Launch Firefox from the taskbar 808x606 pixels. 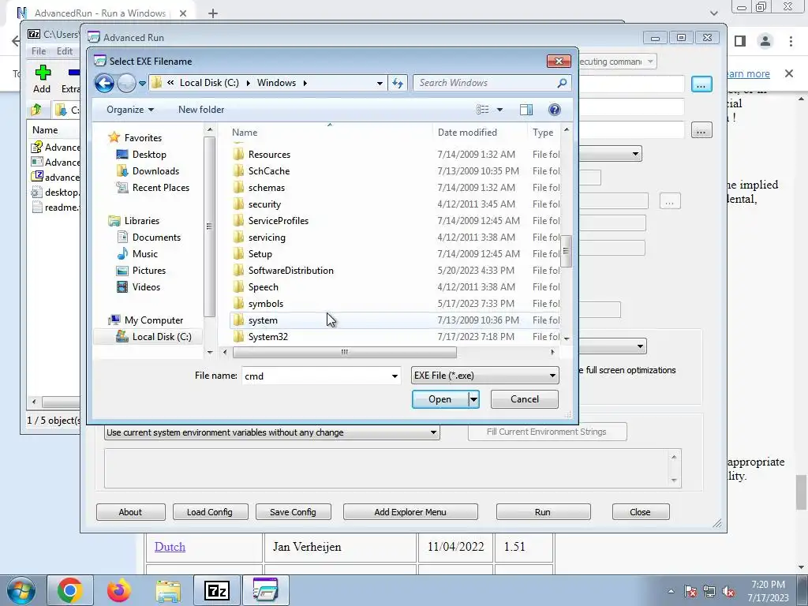pyautogui.click(x=119, y=590)
